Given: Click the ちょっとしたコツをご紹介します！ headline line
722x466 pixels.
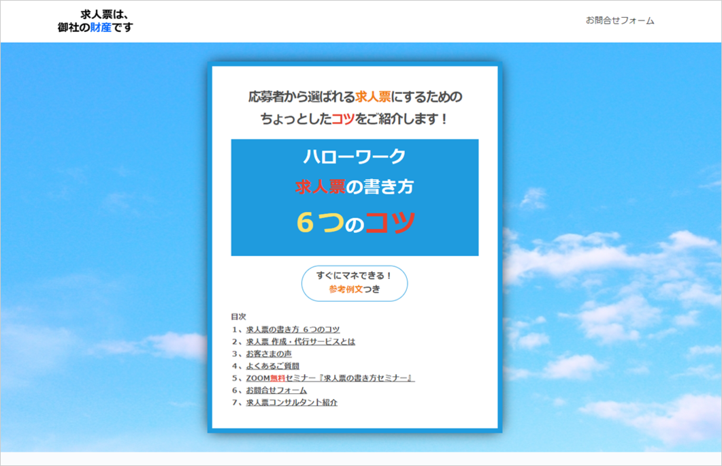Looking at the screenshot, I should point(354,119).
